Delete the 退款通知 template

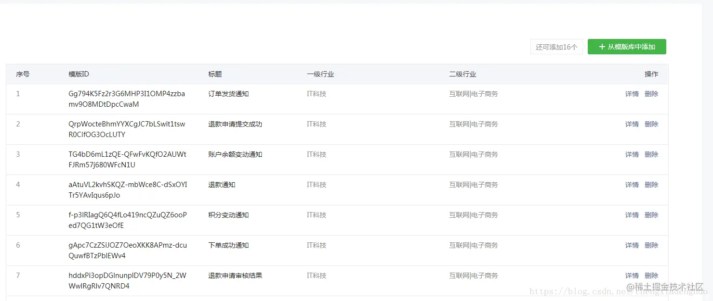tap(651, 185)
